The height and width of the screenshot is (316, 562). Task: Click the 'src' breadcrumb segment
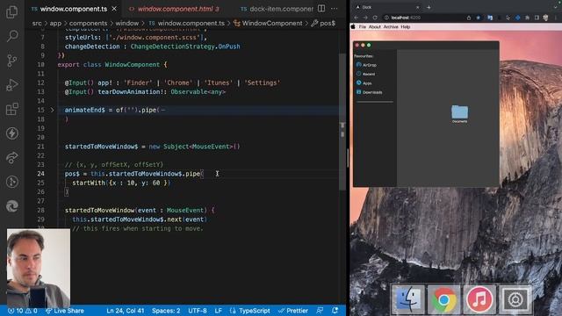[x=37, y=24]
